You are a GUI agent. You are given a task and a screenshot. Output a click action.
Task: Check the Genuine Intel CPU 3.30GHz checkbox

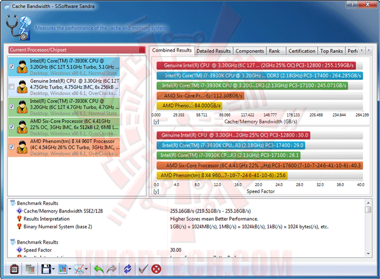click(x=12, y=86)
